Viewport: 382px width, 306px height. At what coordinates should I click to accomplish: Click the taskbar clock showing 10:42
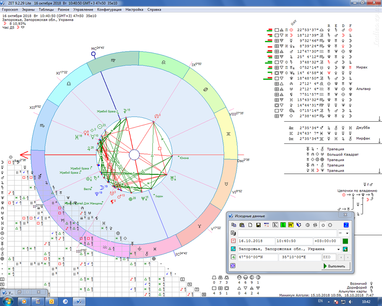coord(366,302)
